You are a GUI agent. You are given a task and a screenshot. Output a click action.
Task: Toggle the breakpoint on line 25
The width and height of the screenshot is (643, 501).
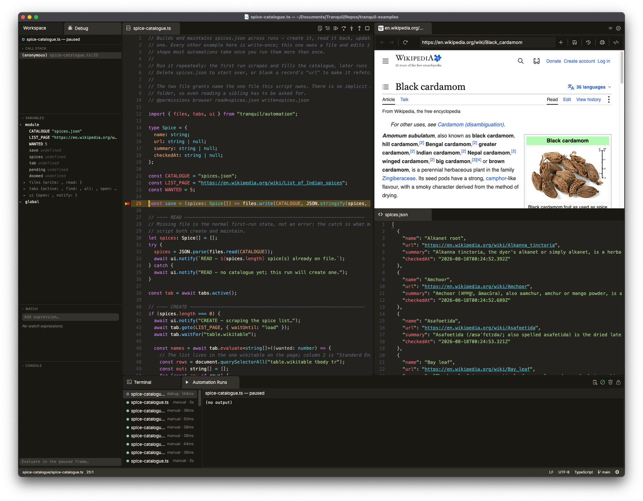pos(127,204)
